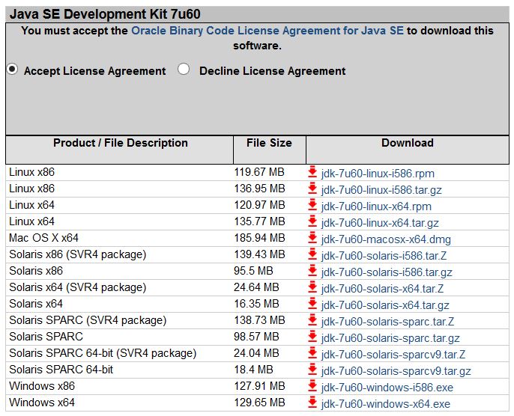Click download arrow icon for jdk-7u60-solaris-i586.tar.gz
Viewport: 514px width, 416px height.
312,271
